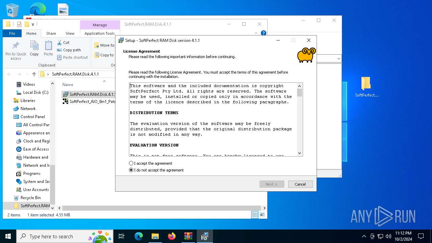Collapse the ribbon with the chevron
432x243 pixels.
point(256,33)
